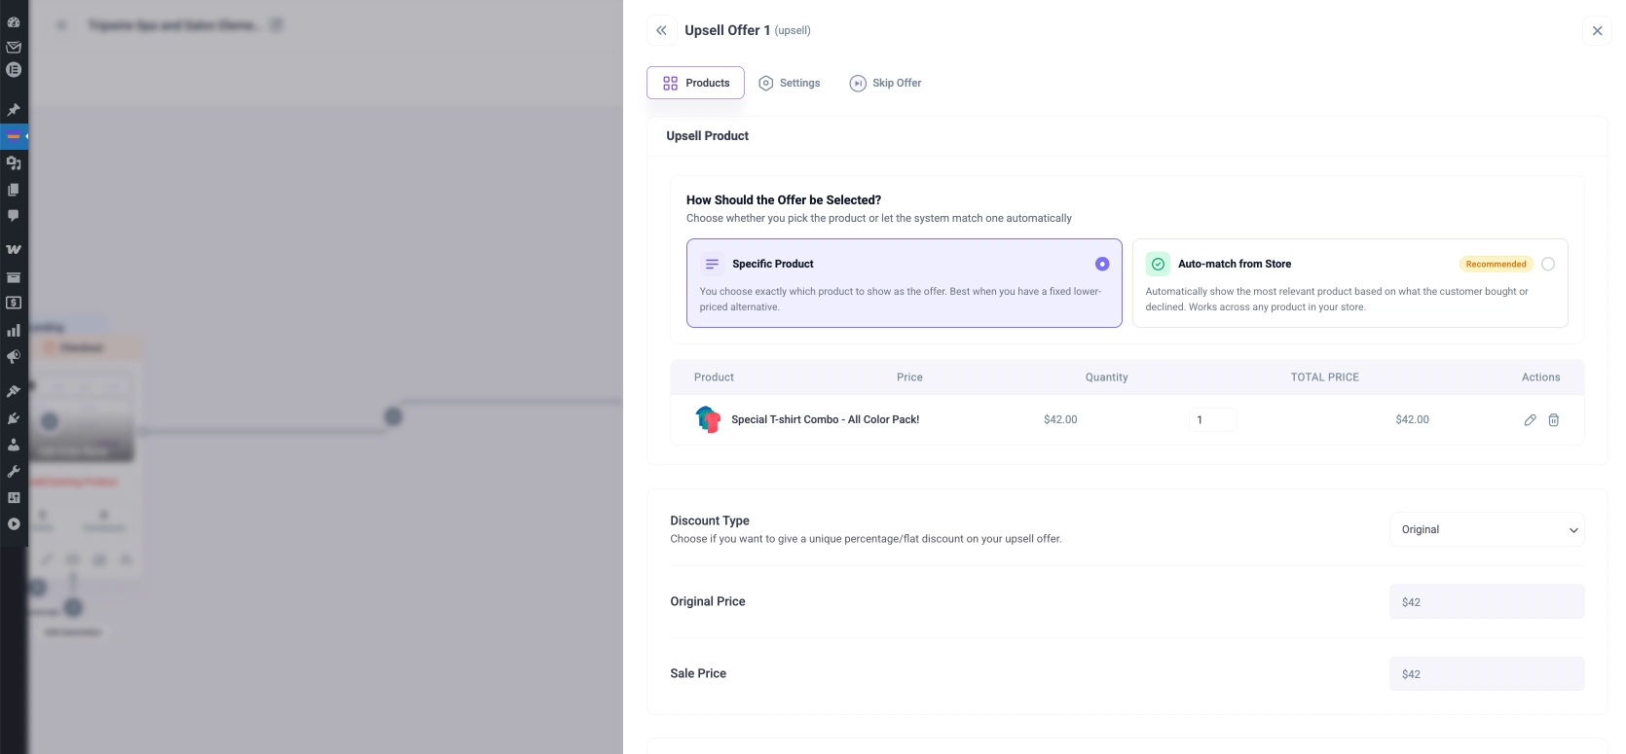
Task: Expand the Discount Type dropdown showing Original
Action: [x=1486, y=530]
